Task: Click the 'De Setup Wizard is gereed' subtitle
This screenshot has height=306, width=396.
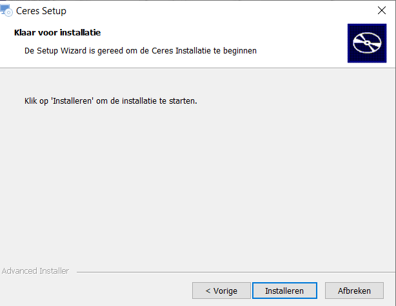Action: pyautogui.click(x=141, y=51)
